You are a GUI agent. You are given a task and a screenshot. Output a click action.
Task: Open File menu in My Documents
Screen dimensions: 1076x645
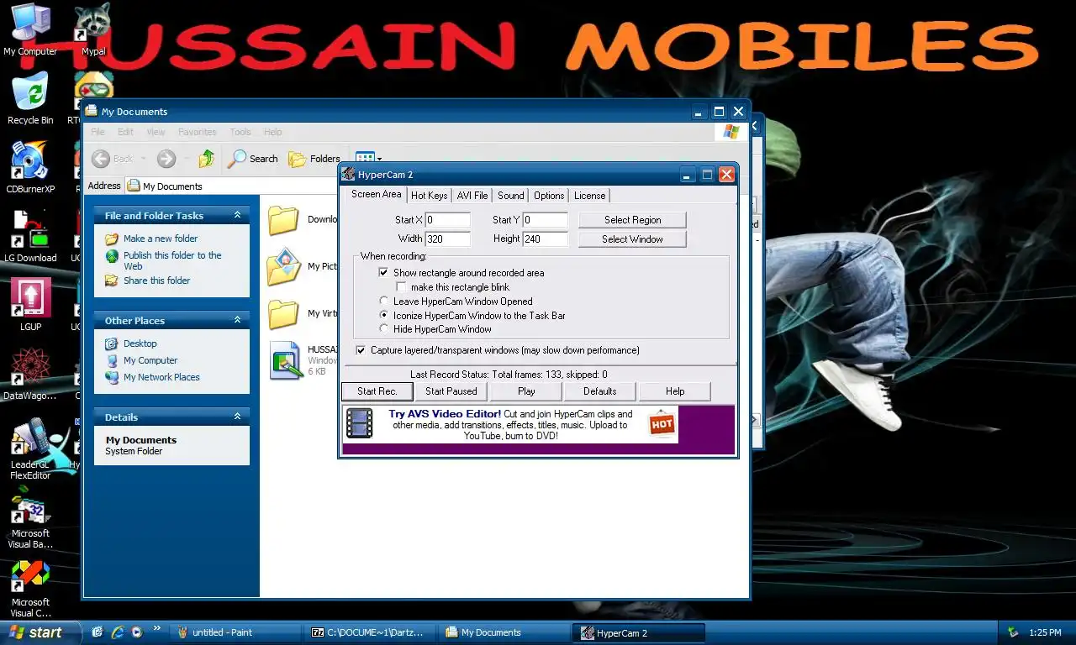click(x=98, y=132)
